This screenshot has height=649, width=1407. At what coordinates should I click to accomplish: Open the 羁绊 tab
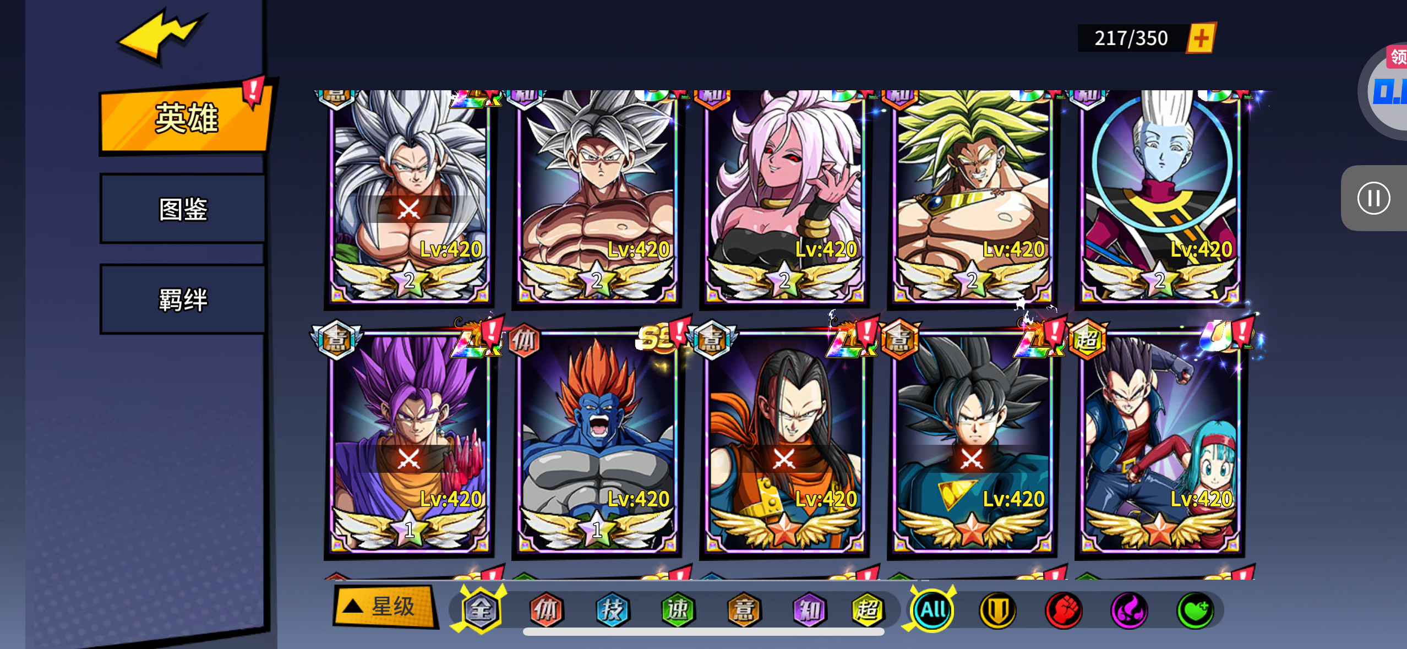click(x=183, y=300)
